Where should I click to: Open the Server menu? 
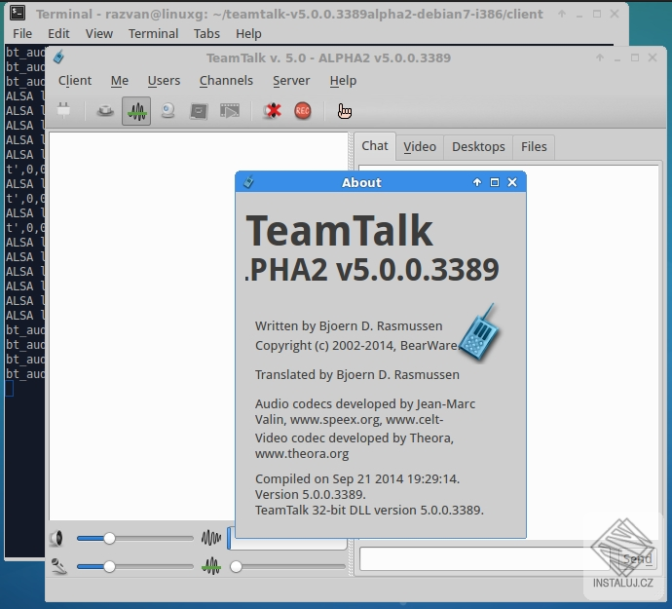tap(291, 81)
